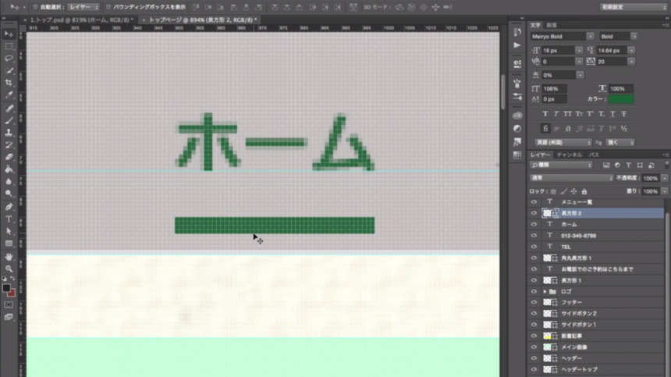Filter layers by pixel layers
The image size is (671, 377).
point(606,165)
